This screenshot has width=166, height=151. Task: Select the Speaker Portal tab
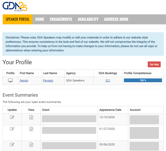[x=17, y=19]
